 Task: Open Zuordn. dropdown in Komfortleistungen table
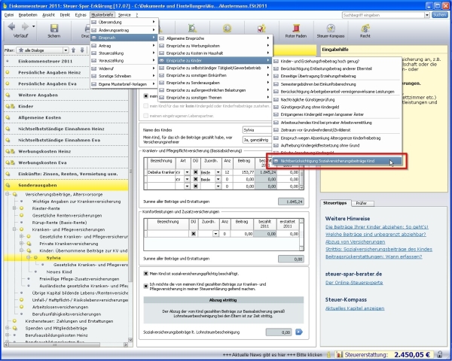[215, 234]
